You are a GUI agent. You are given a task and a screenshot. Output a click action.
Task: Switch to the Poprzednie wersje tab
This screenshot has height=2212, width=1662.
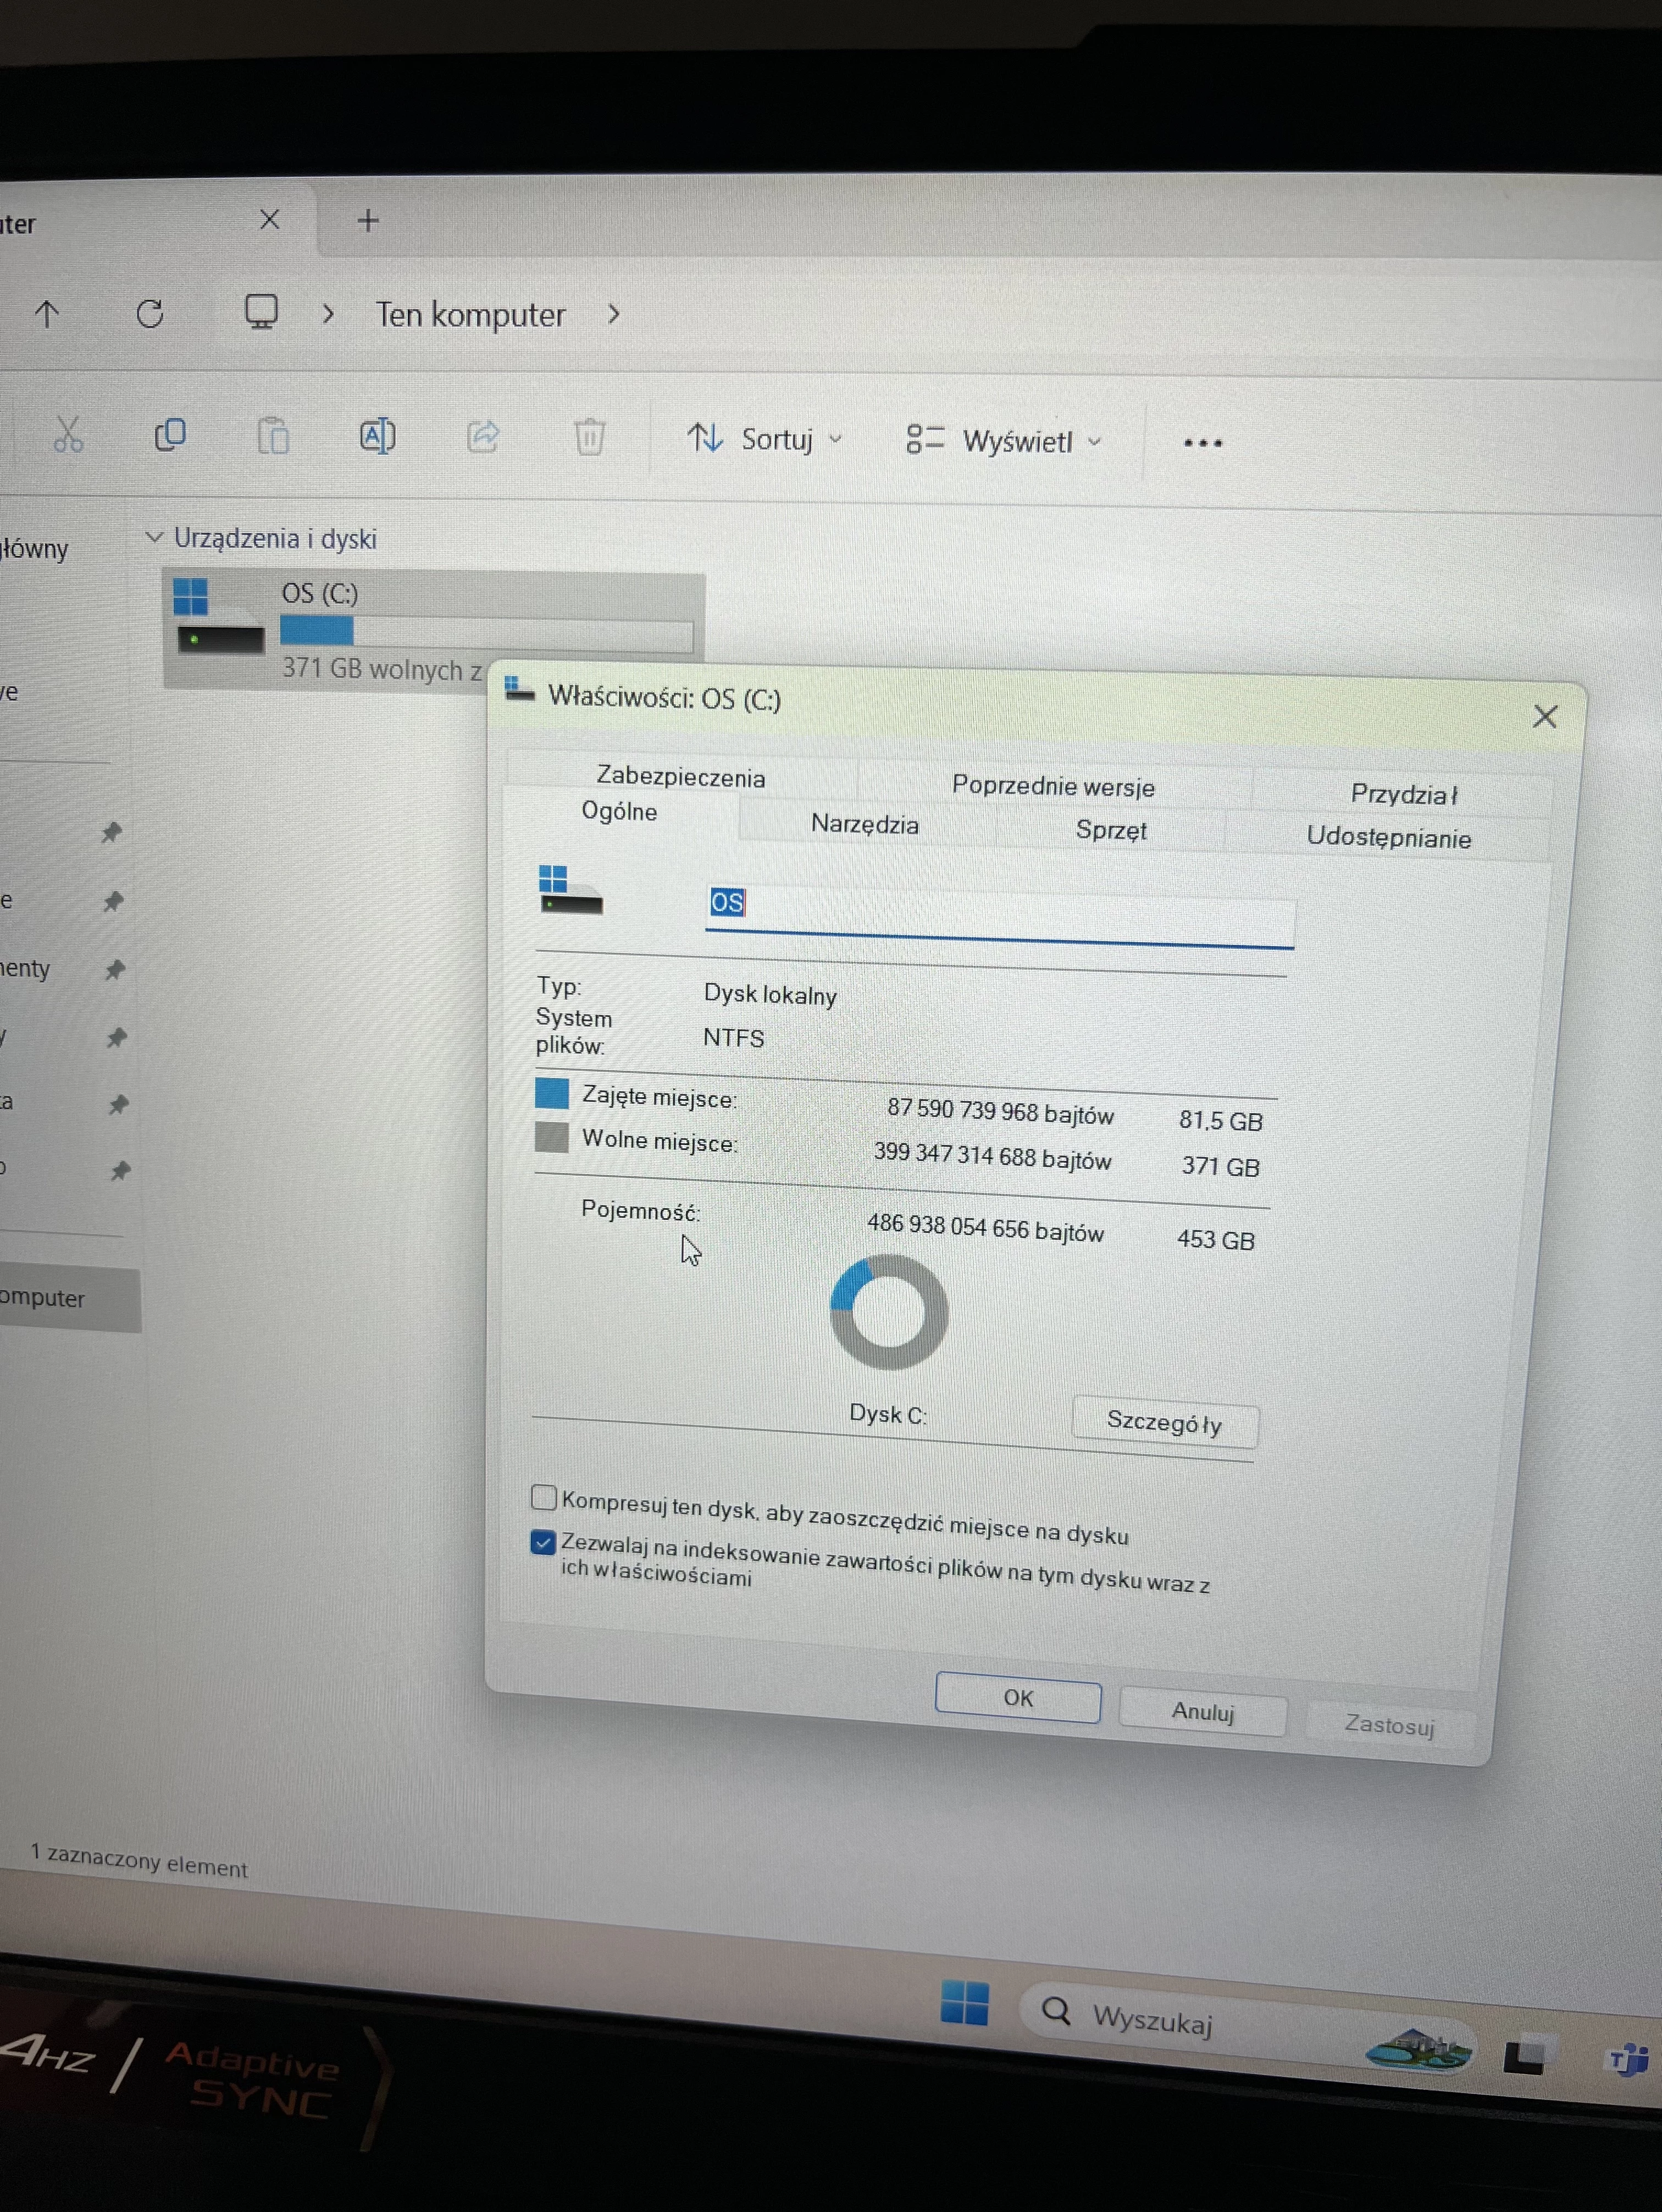click(x=1052, y=786)
